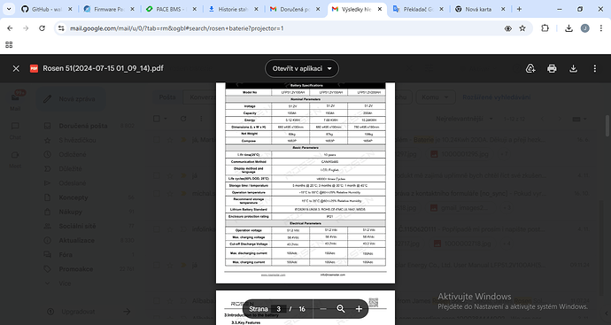Reset zoom with the magnifier icon
The height and width of the screenshot is (325, 611).
click(341, 309)
